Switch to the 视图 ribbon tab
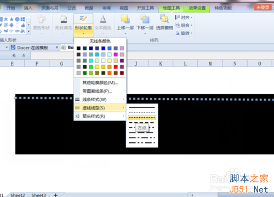Image resolution: width=274 pixels, height=197 pixels. point(124,8)
